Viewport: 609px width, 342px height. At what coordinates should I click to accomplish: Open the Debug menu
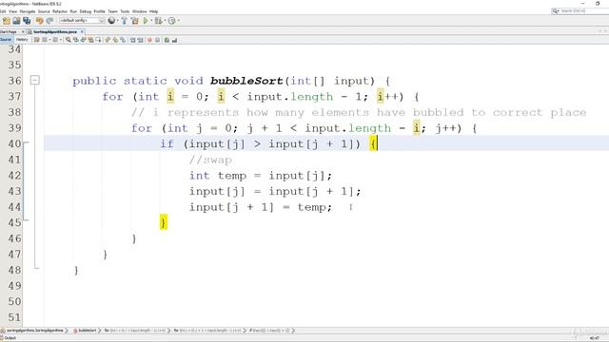pos(86,11)
